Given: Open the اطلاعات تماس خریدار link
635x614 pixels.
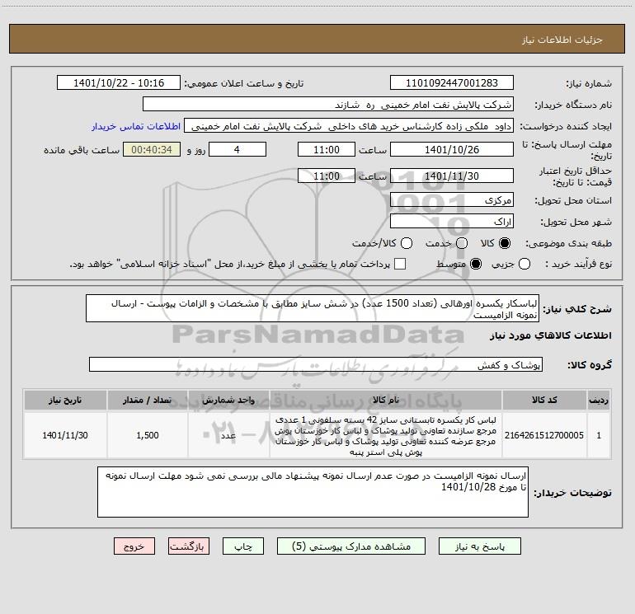Looking at the screenshot, I should point(136,126).
